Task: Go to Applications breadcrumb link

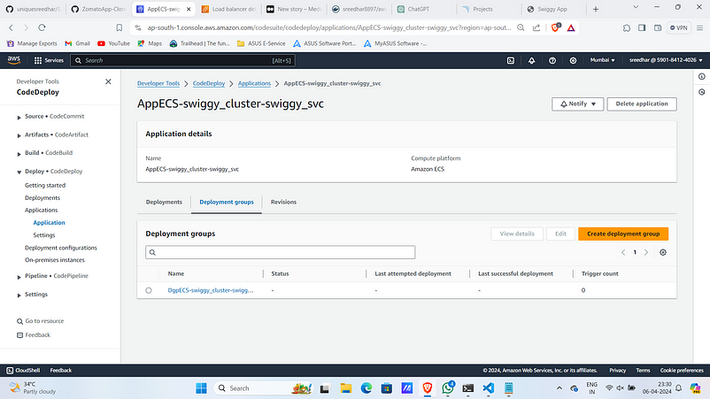Action: (254, 83)
